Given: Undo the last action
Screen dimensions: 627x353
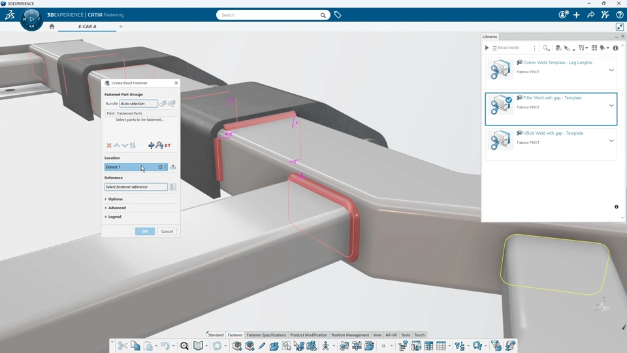Looking at the screenshot, I should tap(165, 346).
